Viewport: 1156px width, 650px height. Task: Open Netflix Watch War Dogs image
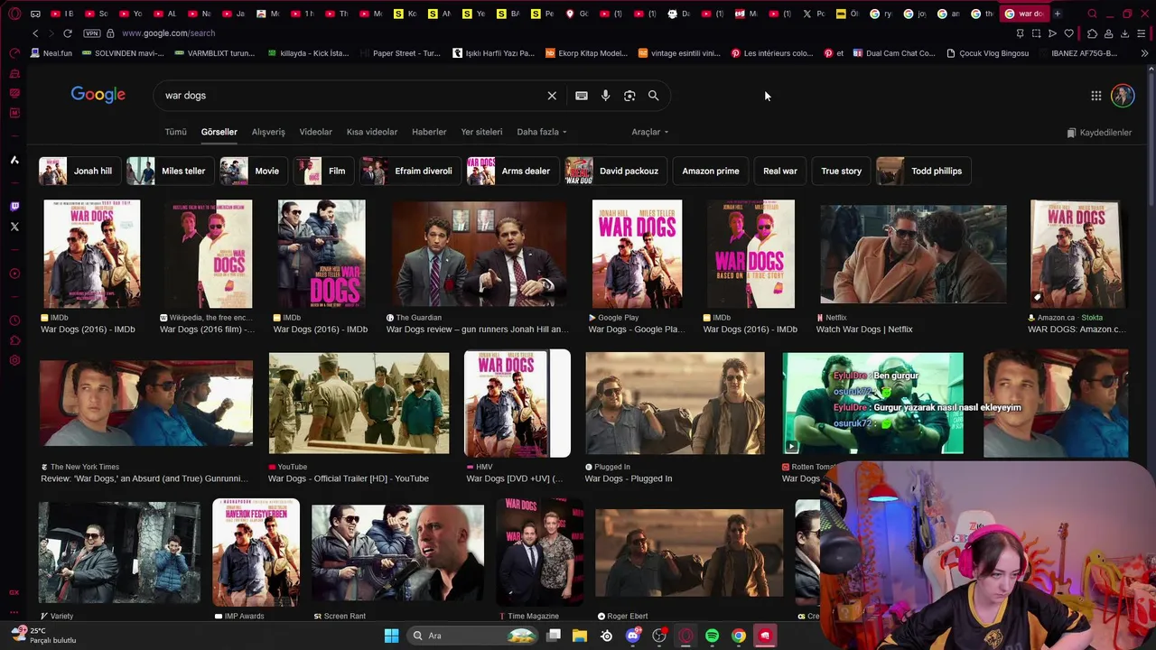913,255
